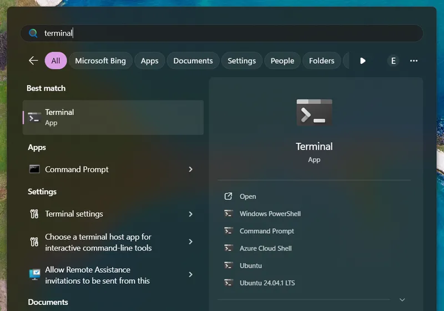Click the Terminal settings wrench icon
444x311 pixels.
pos(34,214)
